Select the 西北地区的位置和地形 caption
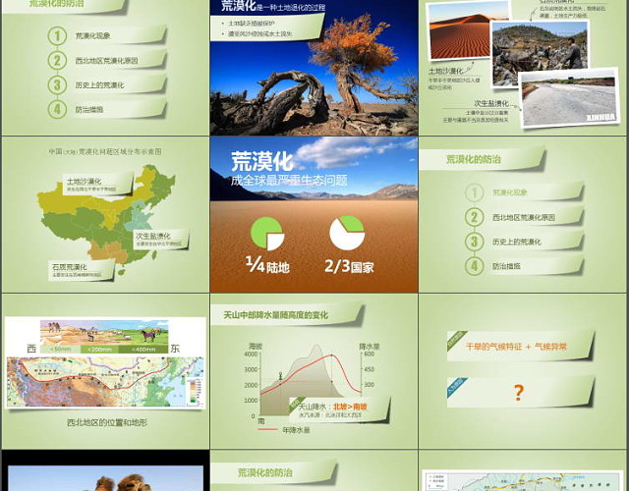 click(x=107, y=422)
